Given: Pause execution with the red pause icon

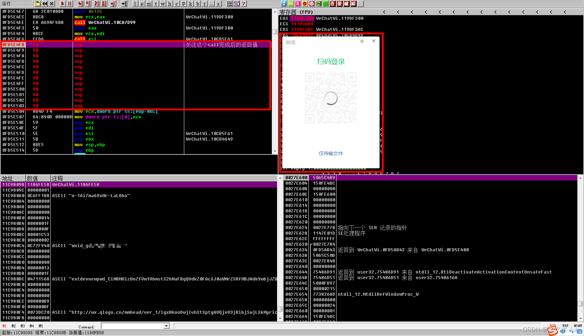Looking at the screenshot, I should (x=70, y=4).
